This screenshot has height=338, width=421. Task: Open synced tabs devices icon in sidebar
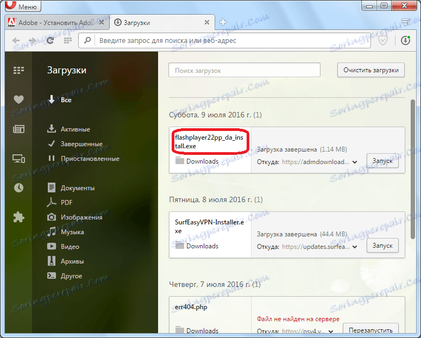18,159
